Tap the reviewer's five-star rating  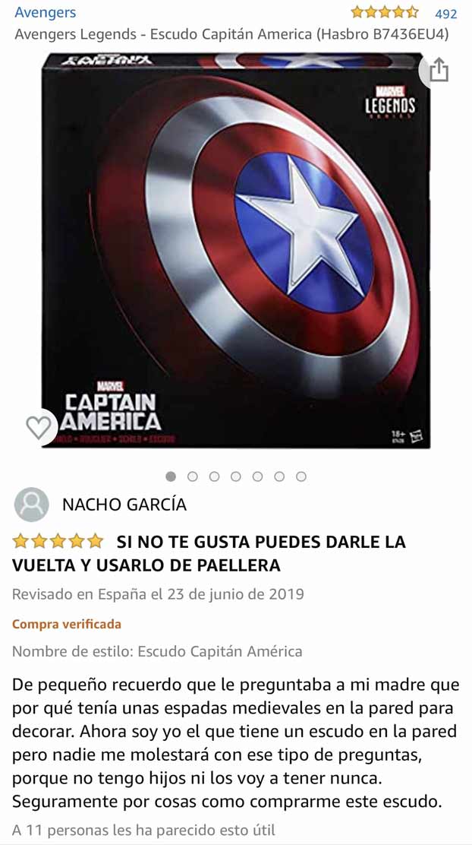tap(58, 540)
